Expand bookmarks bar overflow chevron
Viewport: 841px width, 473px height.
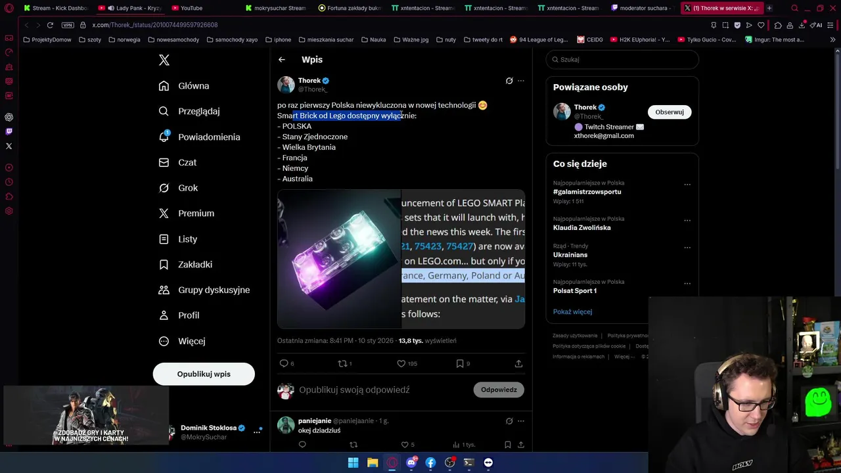833,39
